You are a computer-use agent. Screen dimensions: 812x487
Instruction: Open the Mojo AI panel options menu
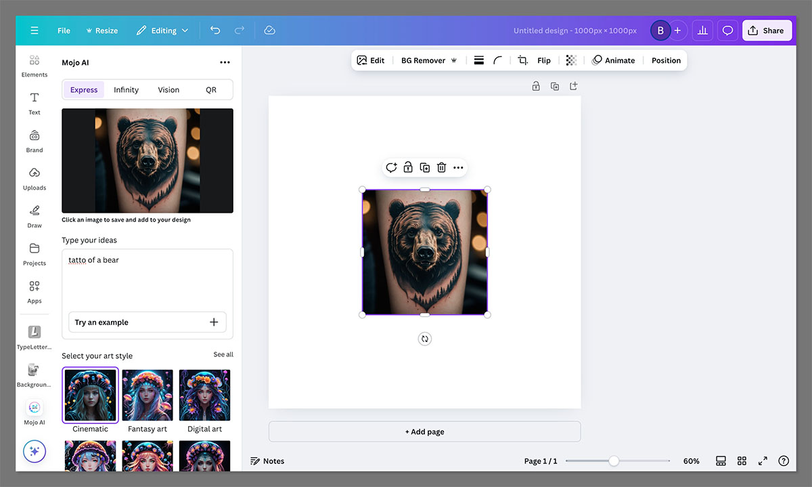225,62
